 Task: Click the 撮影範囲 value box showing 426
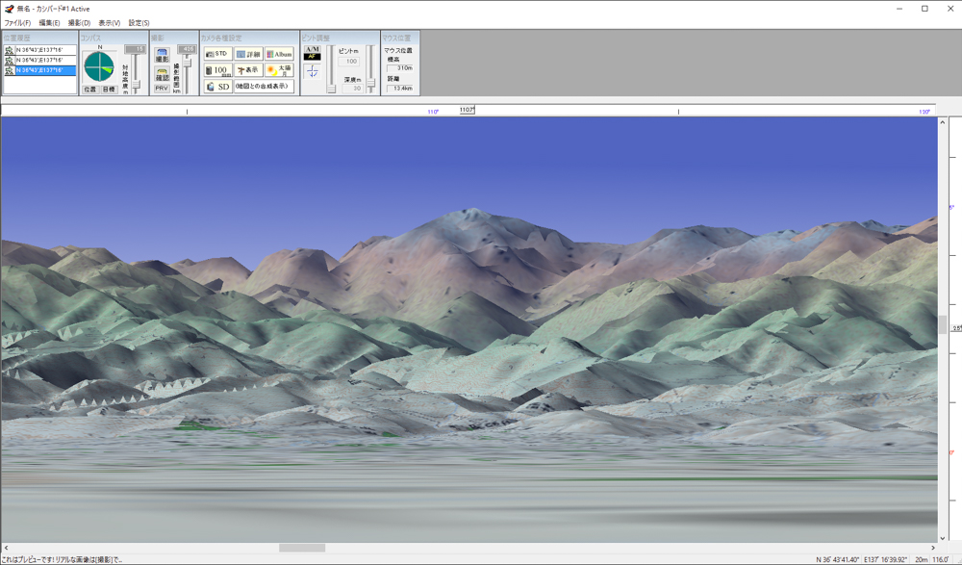(187, 49)
